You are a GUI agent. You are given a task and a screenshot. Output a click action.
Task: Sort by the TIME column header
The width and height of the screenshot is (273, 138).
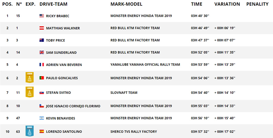click(197, 4)
